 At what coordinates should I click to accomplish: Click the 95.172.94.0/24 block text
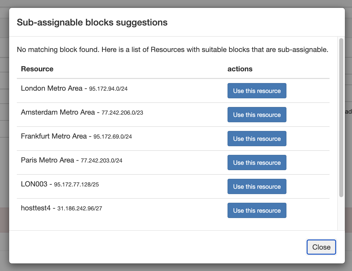108,89
